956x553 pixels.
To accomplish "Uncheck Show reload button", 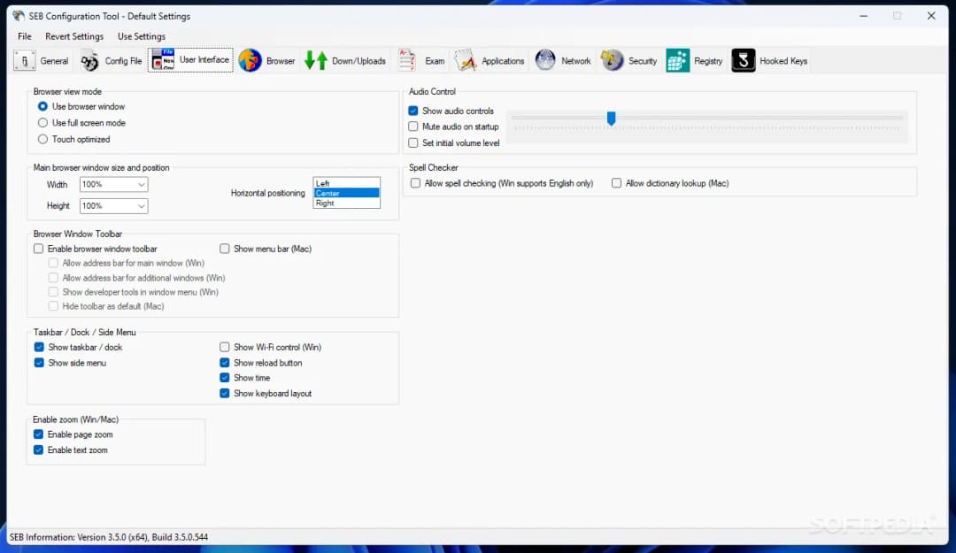I will pos(224,363).
